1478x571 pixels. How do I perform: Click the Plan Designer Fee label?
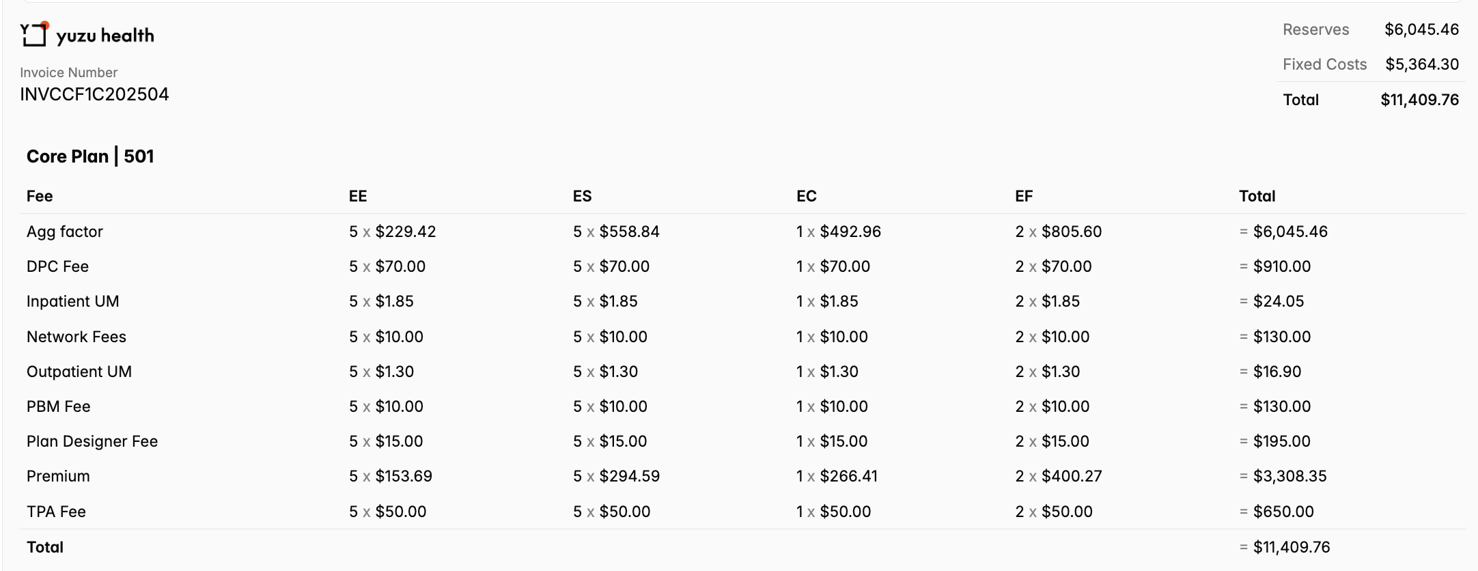92,441
